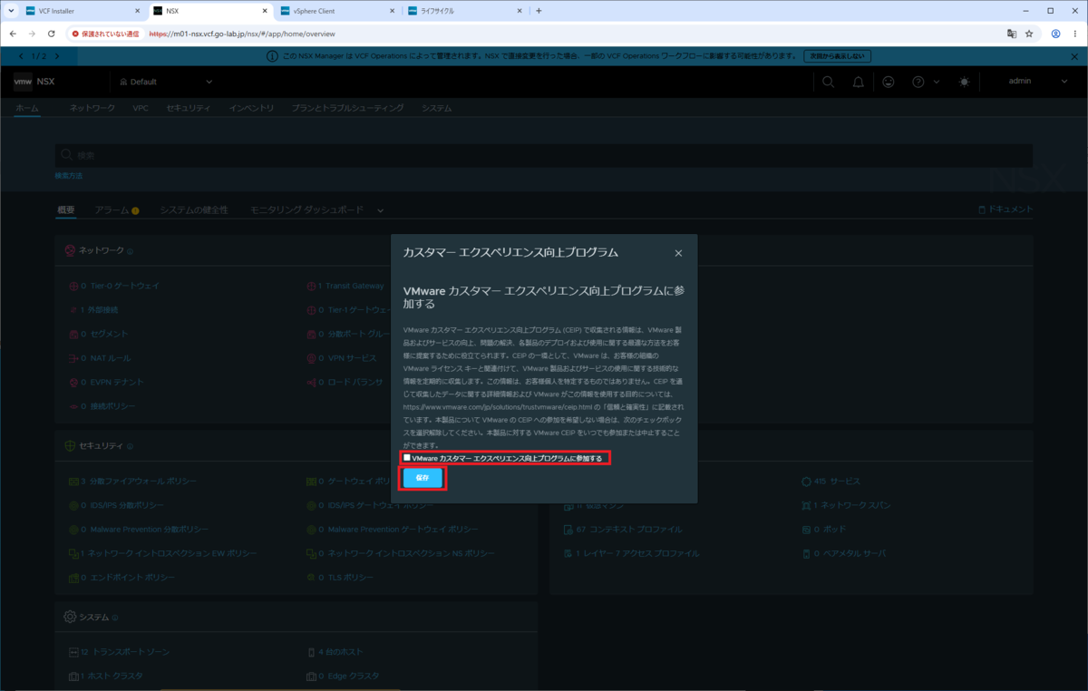The height and width of the screenshot is (691, 1088).
Task: Click the NSX 検索 input field
Action: tap(544, 155)
